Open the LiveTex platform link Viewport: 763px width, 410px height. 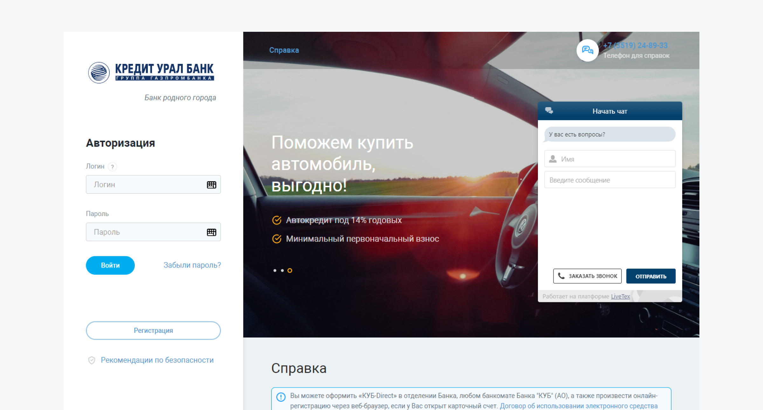(x=620, y=296)
